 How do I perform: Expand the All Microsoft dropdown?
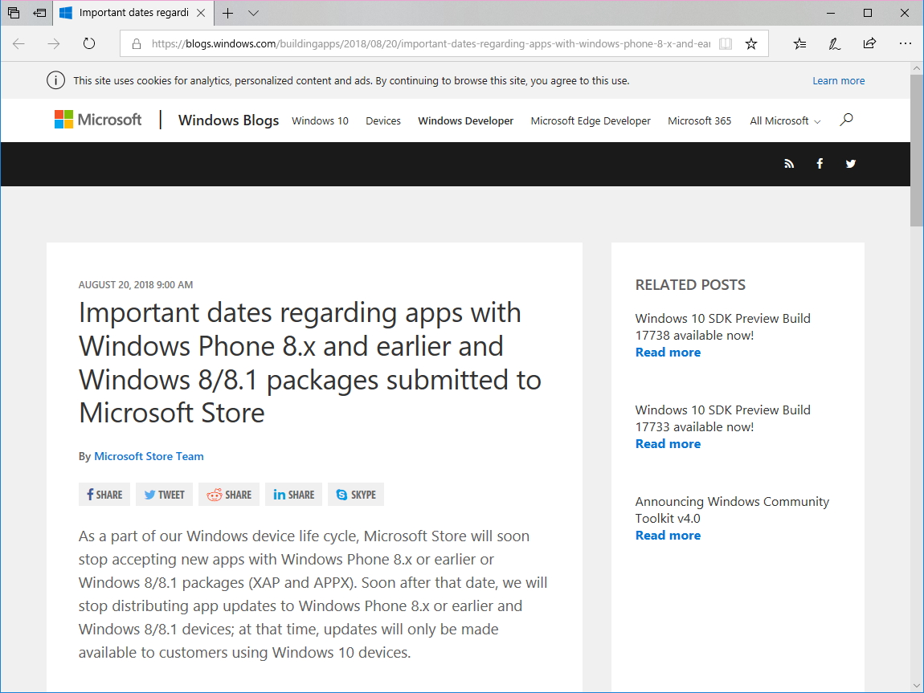[x=784, y=120]
